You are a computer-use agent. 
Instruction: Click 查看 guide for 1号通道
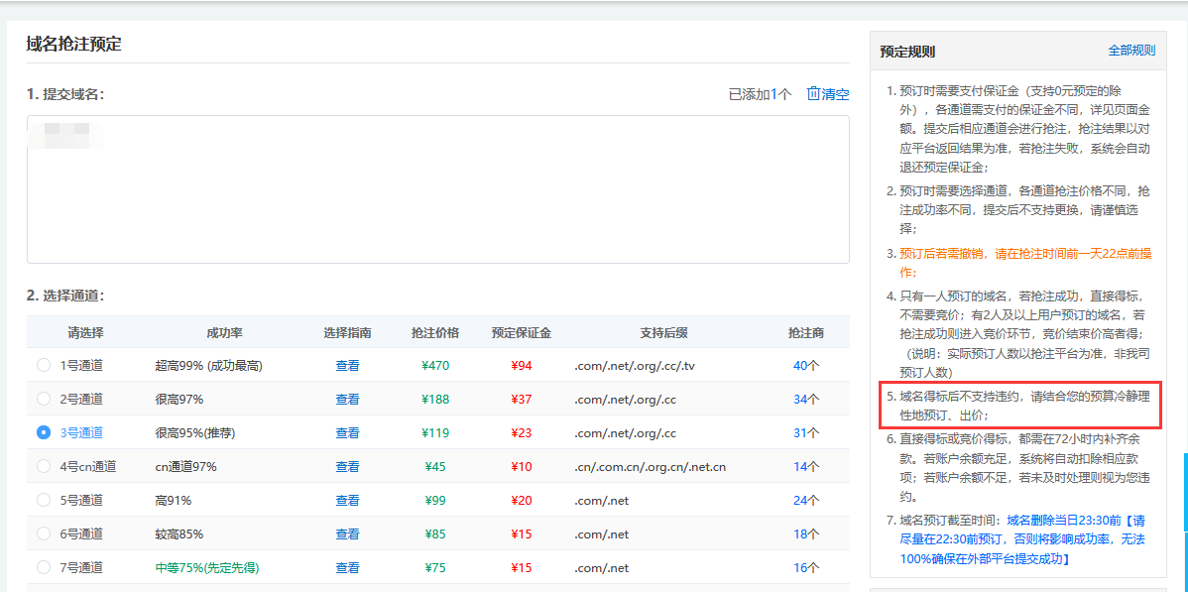tap(347, 366)
